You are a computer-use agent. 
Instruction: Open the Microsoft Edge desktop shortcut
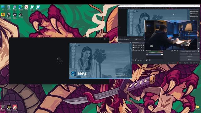pos(20,8)
